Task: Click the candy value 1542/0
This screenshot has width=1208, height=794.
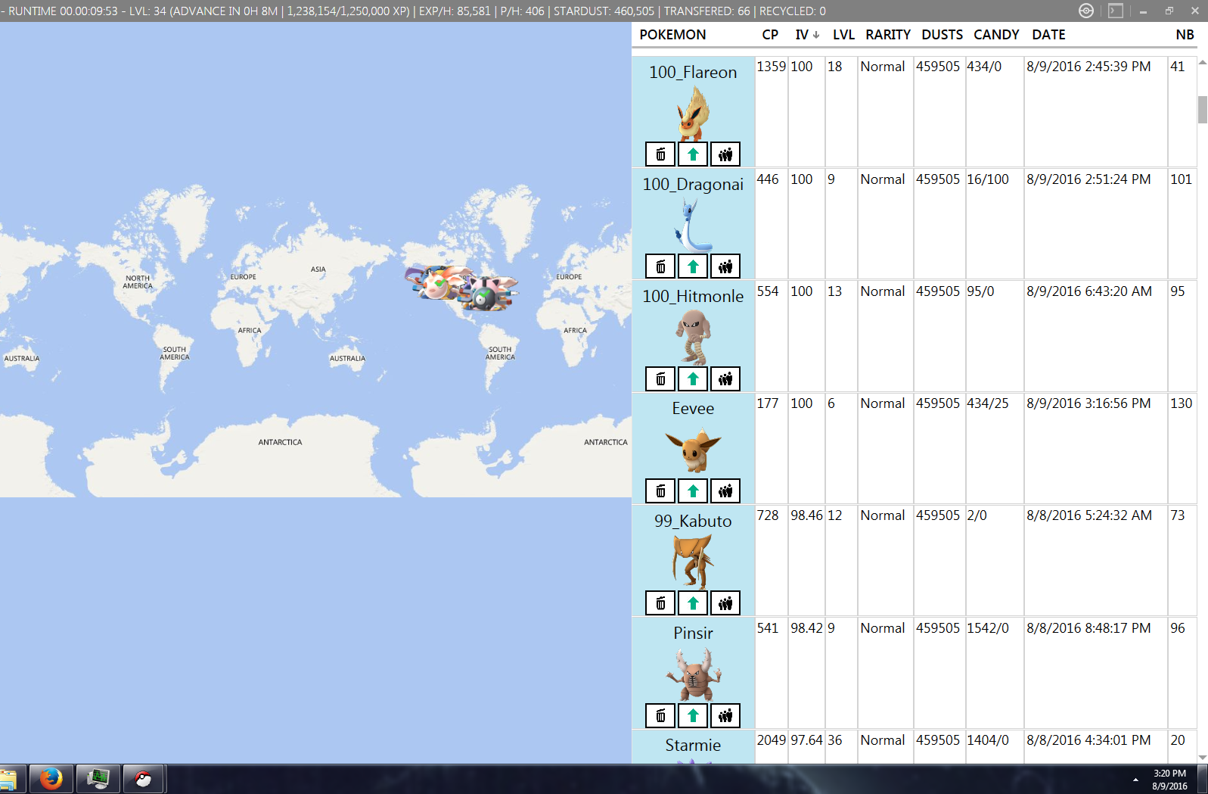Action: [988, 628]
